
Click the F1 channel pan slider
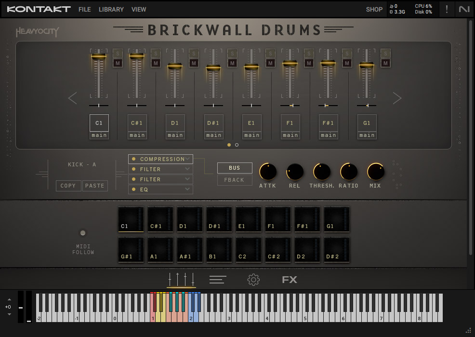pyautogui.click(x=290, y=106)
